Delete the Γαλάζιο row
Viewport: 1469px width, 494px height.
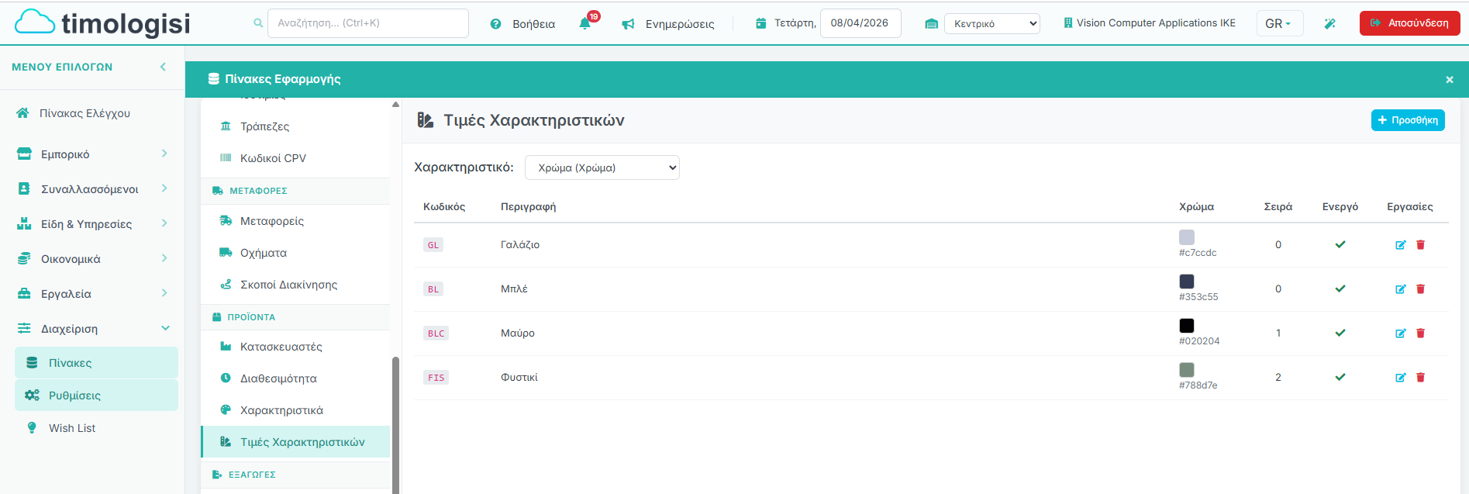pyautogui.click(x=1420, y=245)
